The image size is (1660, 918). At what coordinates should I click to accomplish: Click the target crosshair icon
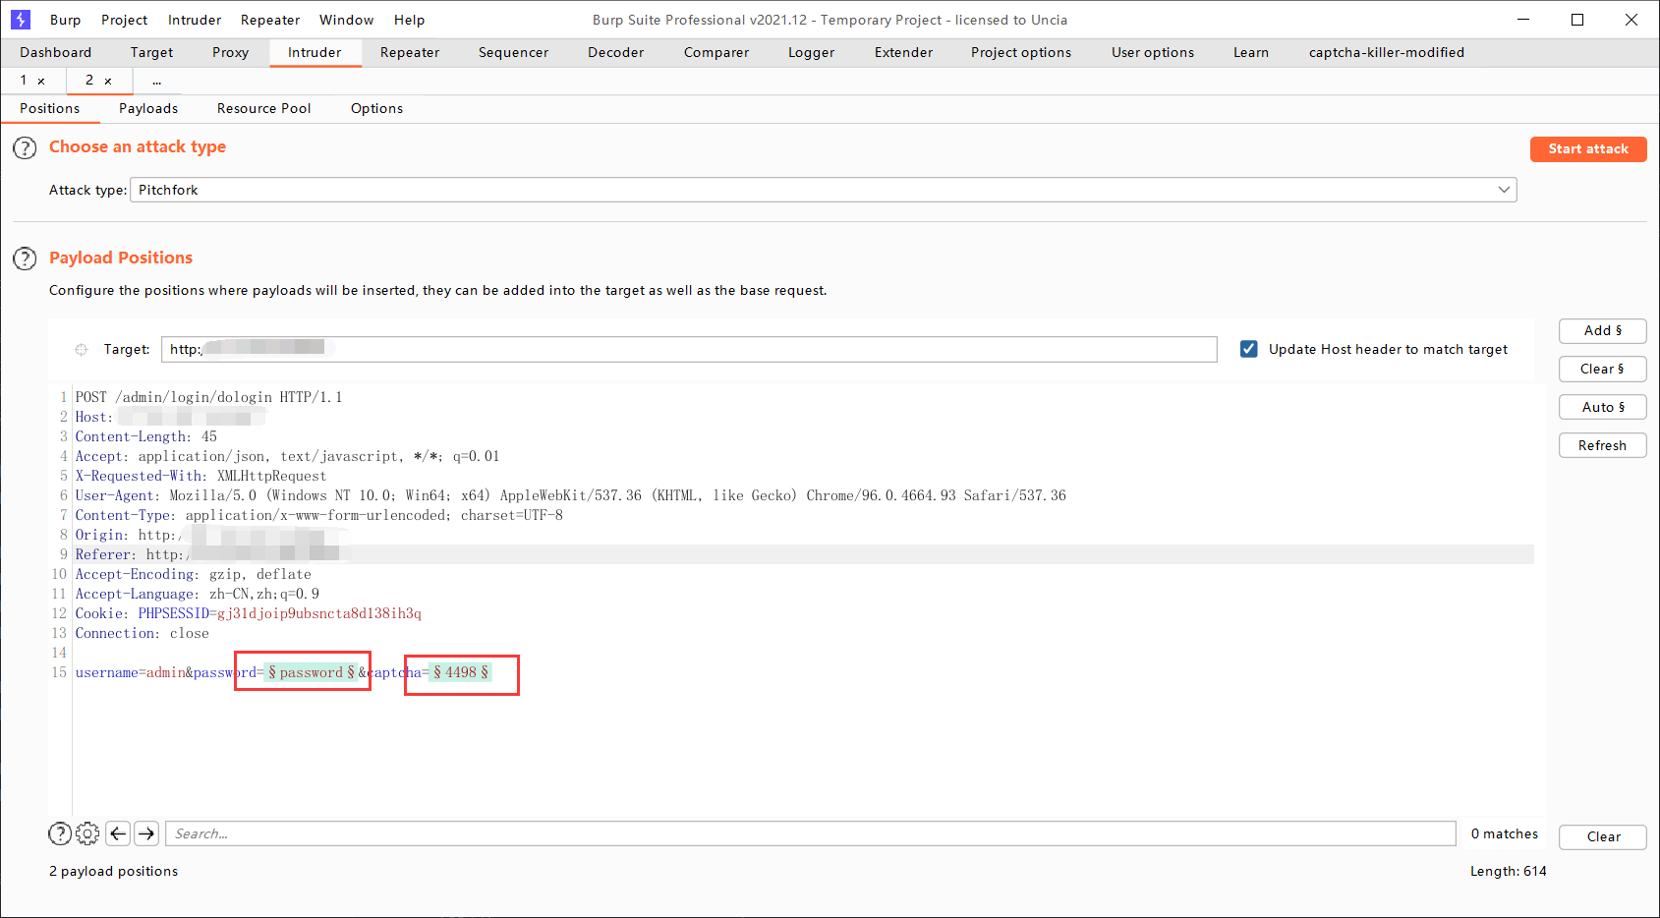coord(82,349)
